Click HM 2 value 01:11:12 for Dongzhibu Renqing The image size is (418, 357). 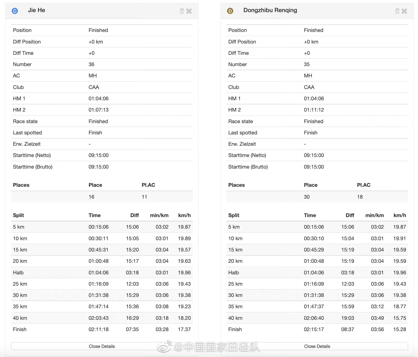tap(314, 110)
